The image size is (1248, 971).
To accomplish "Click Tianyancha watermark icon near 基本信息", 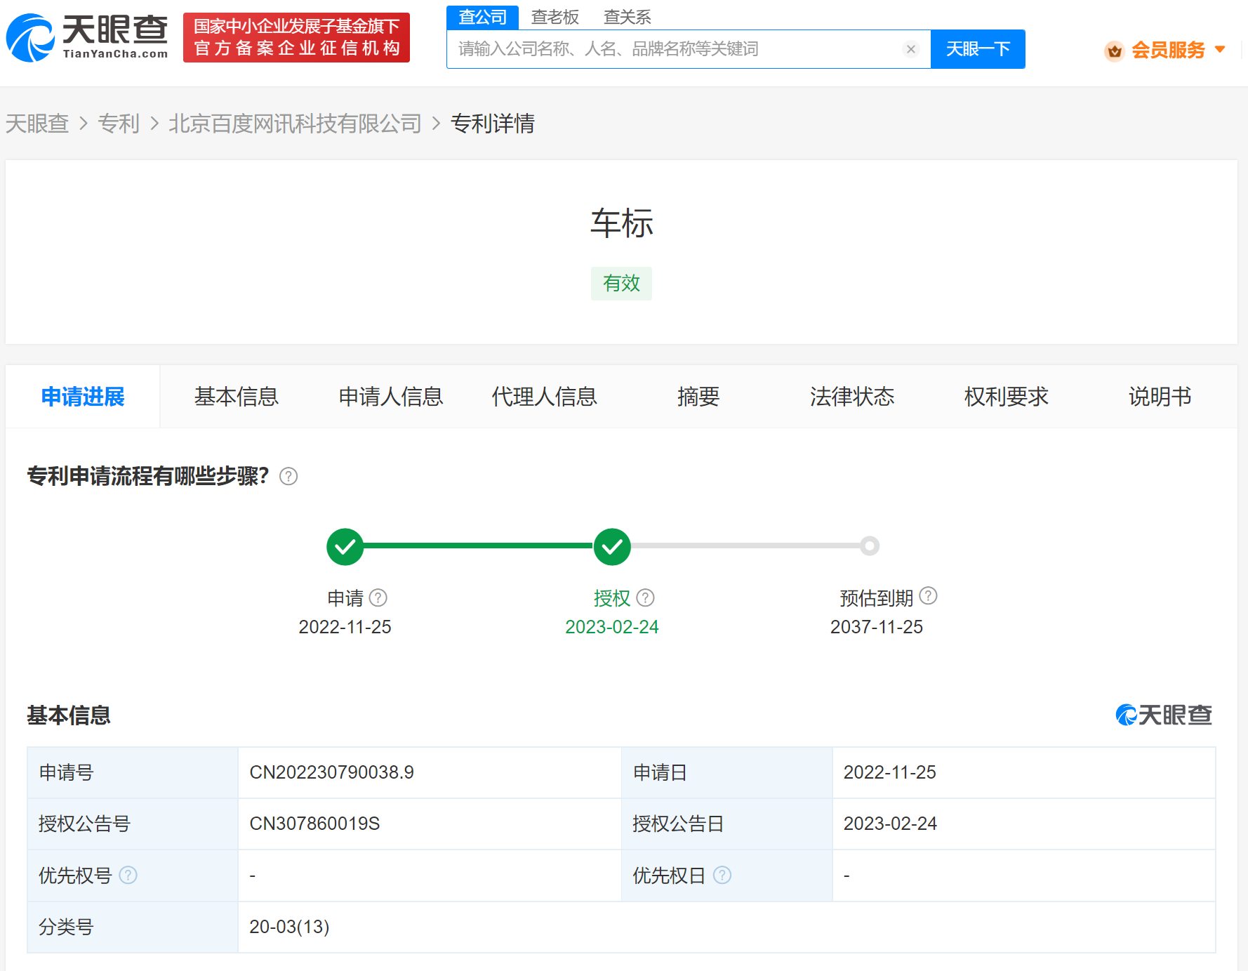I will pyautogui.click(x=1127, y=715).
